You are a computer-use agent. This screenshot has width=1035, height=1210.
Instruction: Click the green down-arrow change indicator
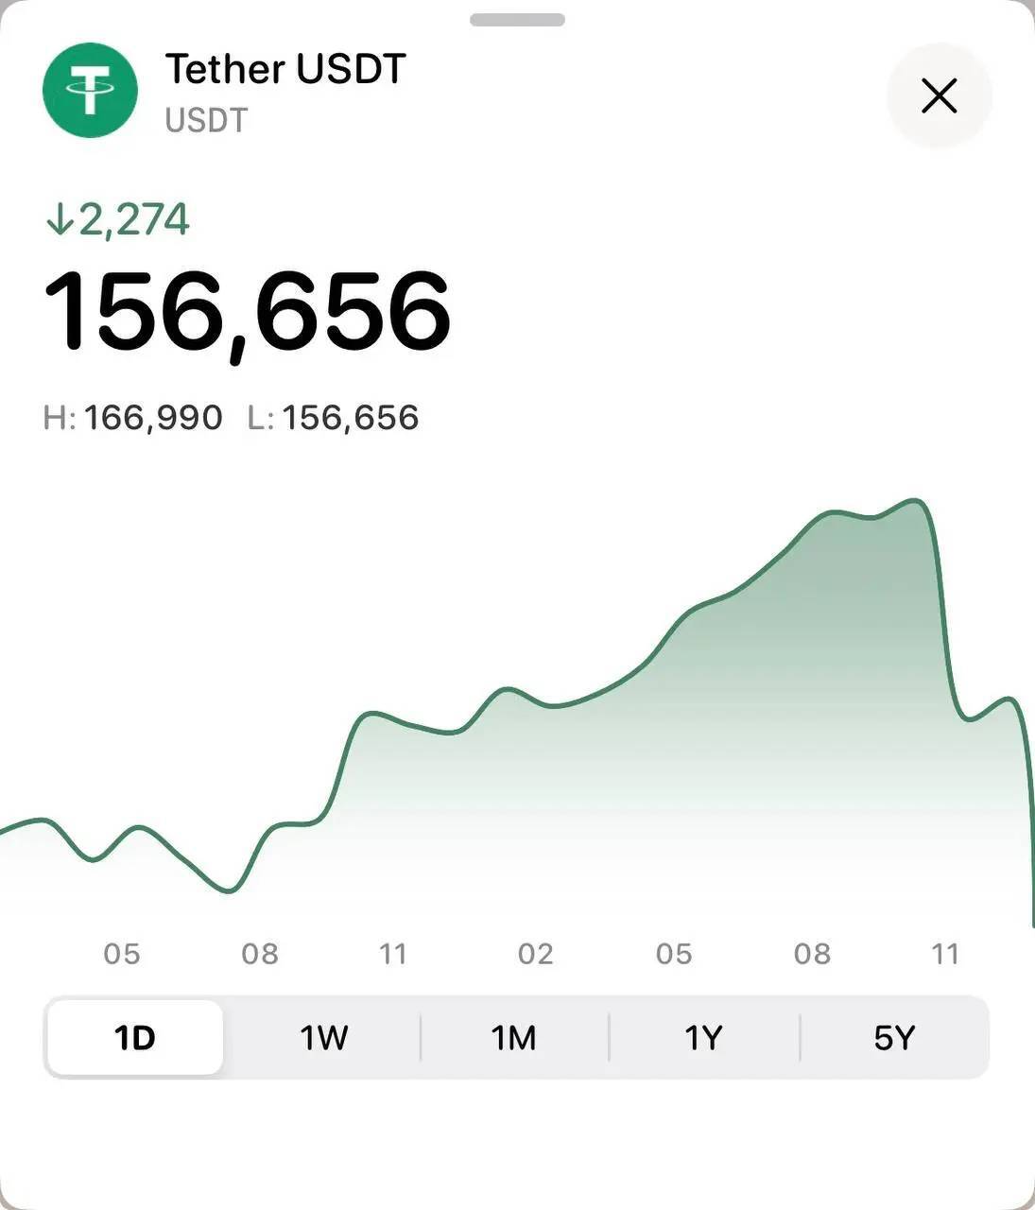coord(60,219)
